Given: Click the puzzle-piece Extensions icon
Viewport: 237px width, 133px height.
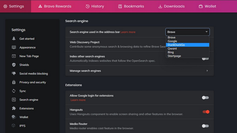Looking at the screenshot, I should tap(14, 108).
